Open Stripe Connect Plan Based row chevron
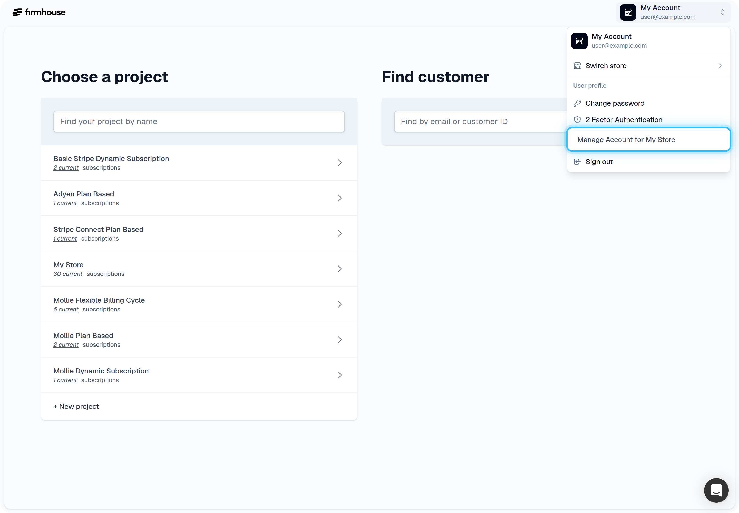Viewport: 739px width, 513px height. pos(339,233)
